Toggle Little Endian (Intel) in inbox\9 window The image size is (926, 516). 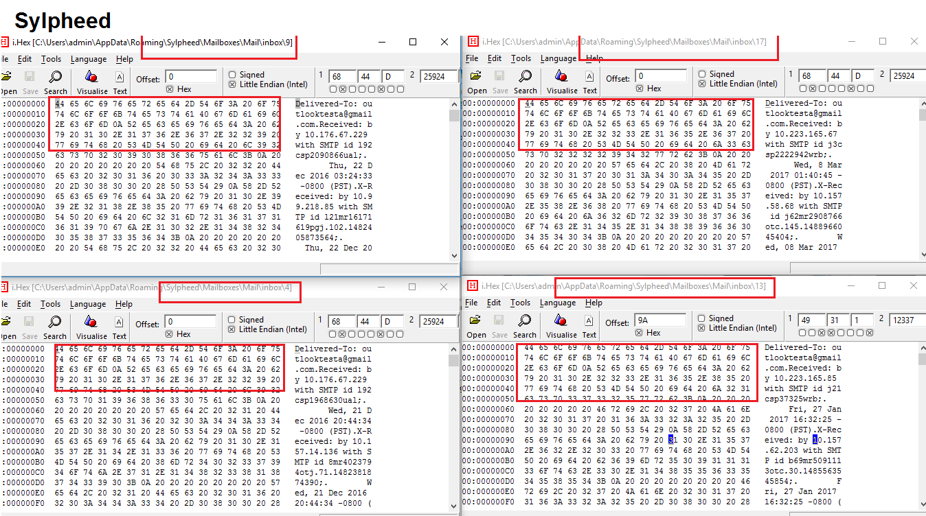tap(233, 84)
